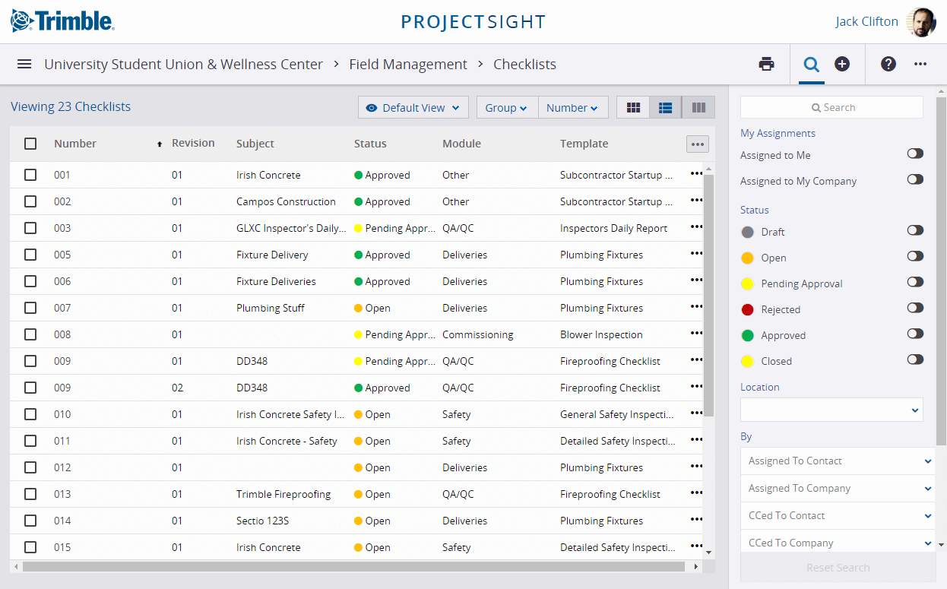
Task: Toggle the search panel magnifier icon
Action: click(x=812, y=64)
